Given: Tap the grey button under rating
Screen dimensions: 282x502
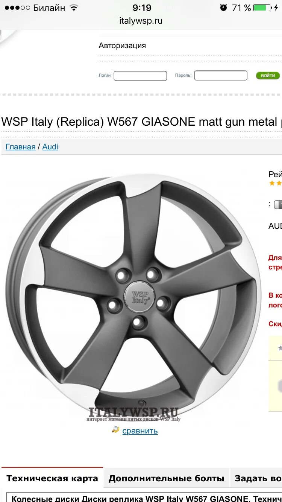Looking at the screenshot, I should [x=278, y=205].
